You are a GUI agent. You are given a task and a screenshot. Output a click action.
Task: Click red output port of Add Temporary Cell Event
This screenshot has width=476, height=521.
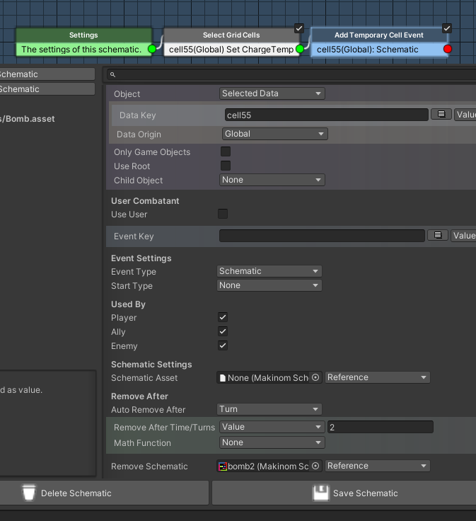pyautogui.click(x=448, y=49)
